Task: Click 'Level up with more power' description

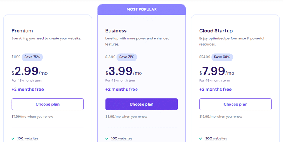Action: click(137, 41)
